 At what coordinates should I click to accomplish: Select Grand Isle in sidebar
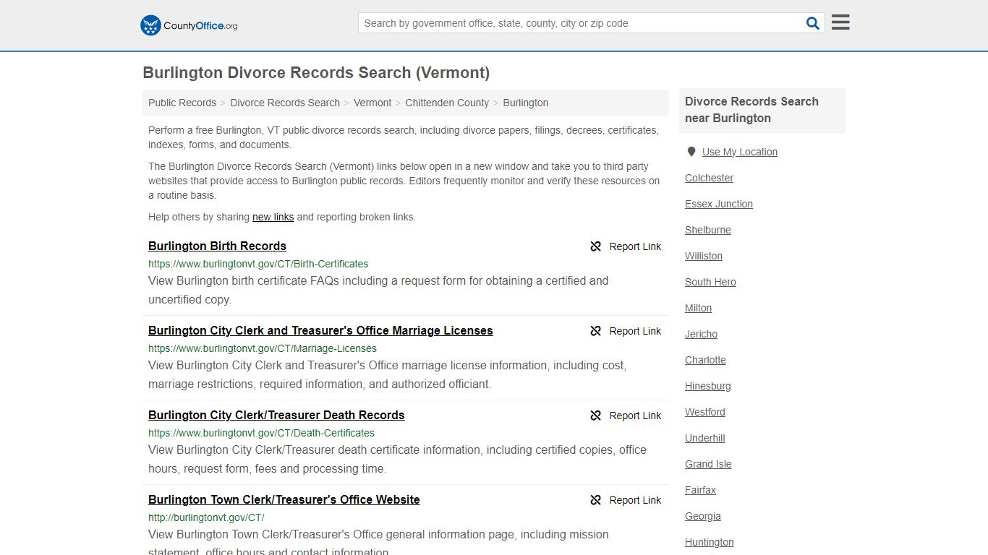click(708, 464)
